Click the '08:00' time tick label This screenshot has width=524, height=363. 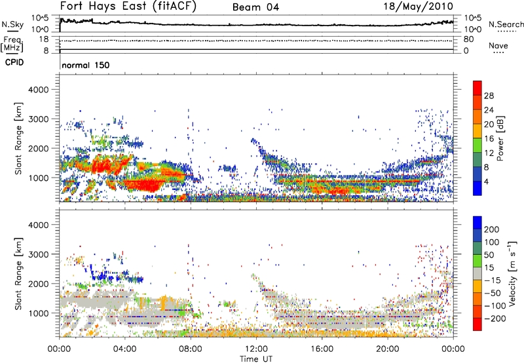(x=191, y=349)
